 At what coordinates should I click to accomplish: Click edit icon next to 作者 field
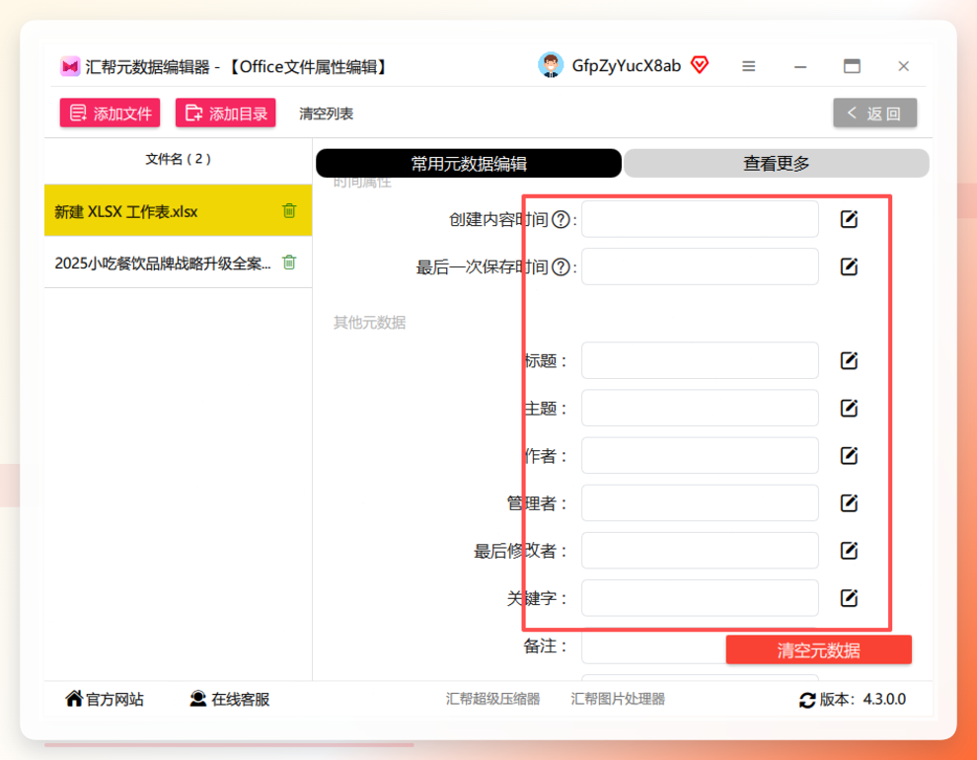[849, 455]
